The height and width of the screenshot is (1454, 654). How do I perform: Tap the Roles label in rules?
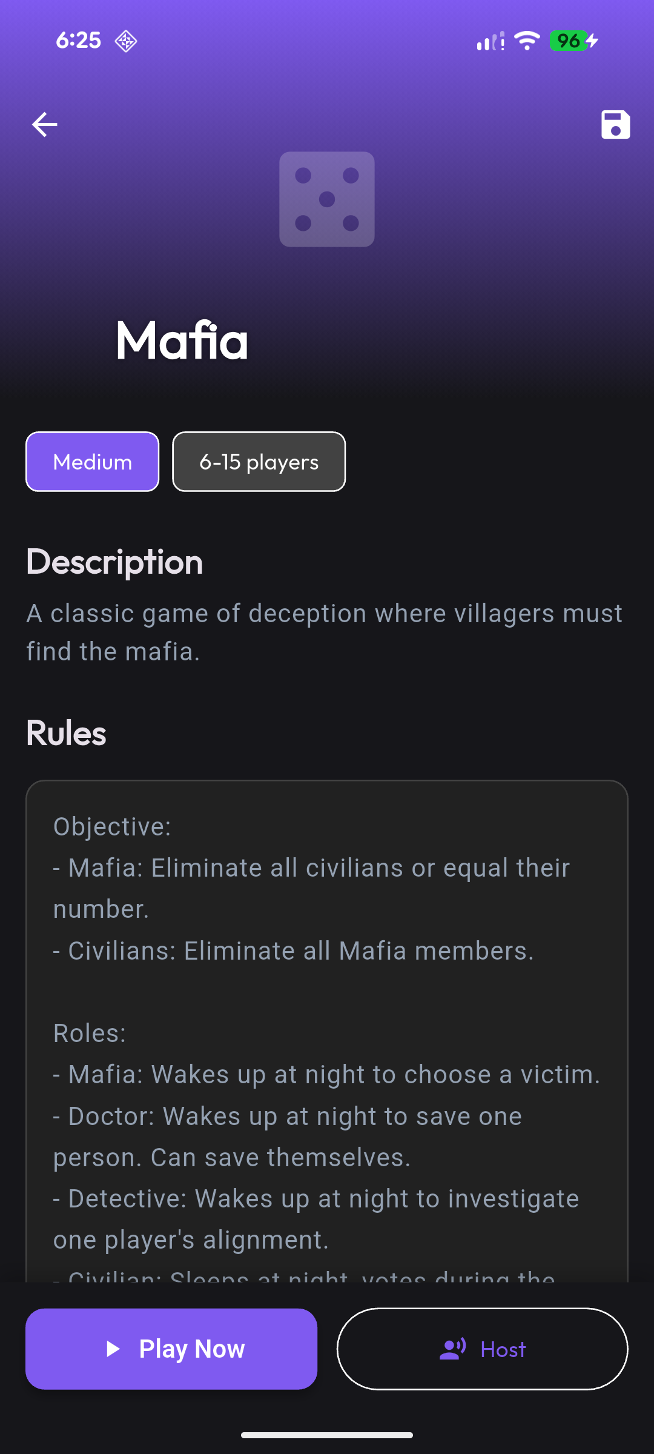click(x=90, y=1034)
